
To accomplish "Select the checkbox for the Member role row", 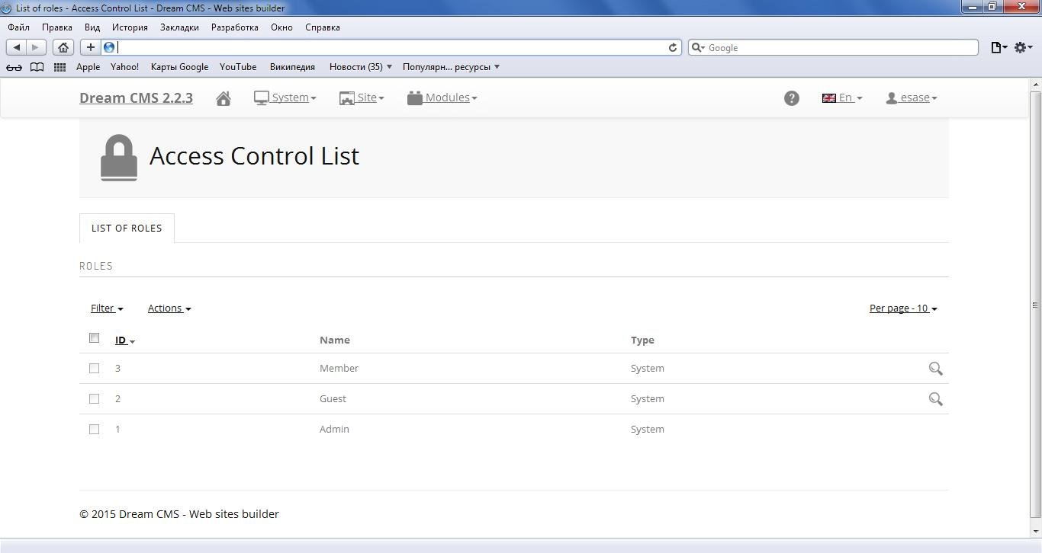I will (94, 368).
